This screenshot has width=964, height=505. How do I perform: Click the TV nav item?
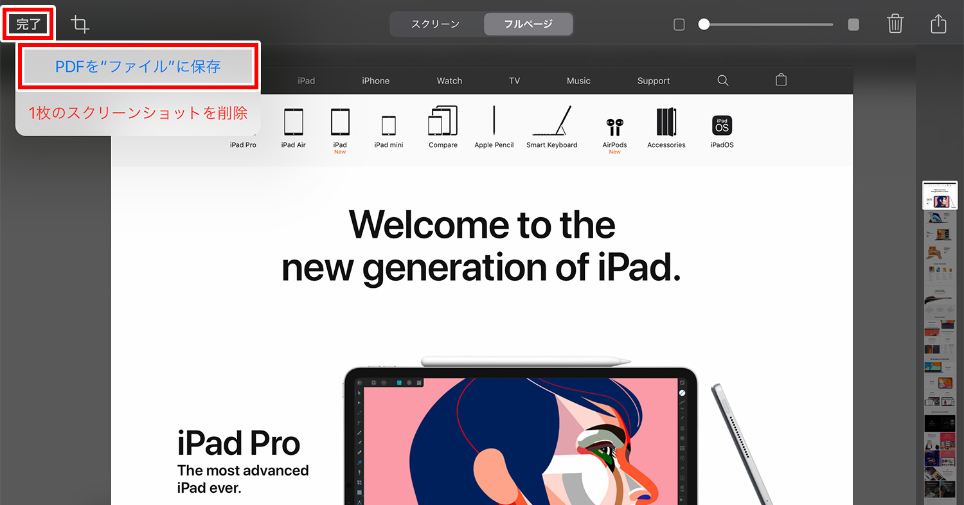514,81
